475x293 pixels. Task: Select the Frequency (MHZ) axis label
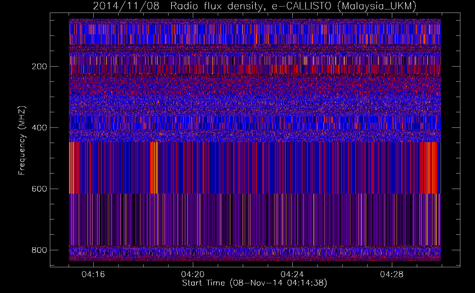click(x=22, y=140)
